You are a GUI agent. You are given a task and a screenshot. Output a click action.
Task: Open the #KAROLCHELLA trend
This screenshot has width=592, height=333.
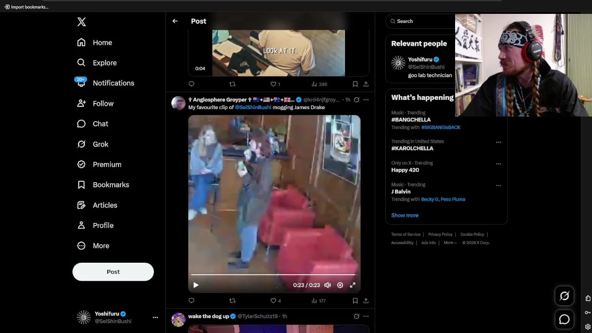[x=412, y=148]
